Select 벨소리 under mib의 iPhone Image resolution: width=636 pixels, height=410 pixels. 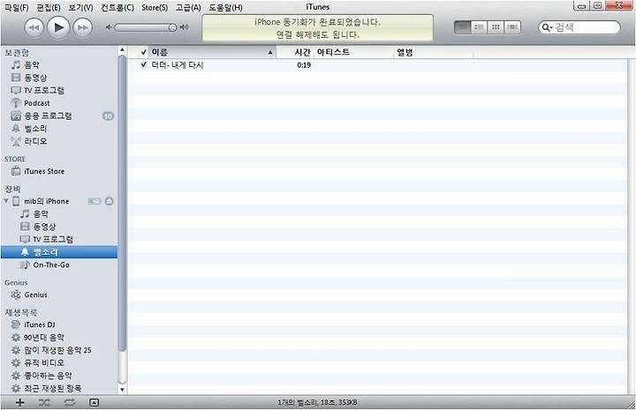(59, 252)
